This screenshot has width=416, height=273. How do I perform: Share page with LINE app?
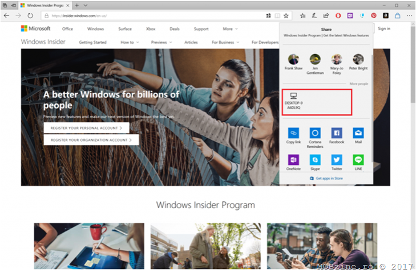(x=358, y=163)
